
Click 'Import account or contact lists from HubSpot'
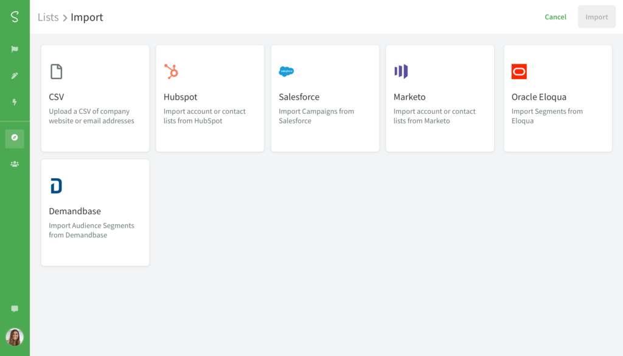[204, 116]
